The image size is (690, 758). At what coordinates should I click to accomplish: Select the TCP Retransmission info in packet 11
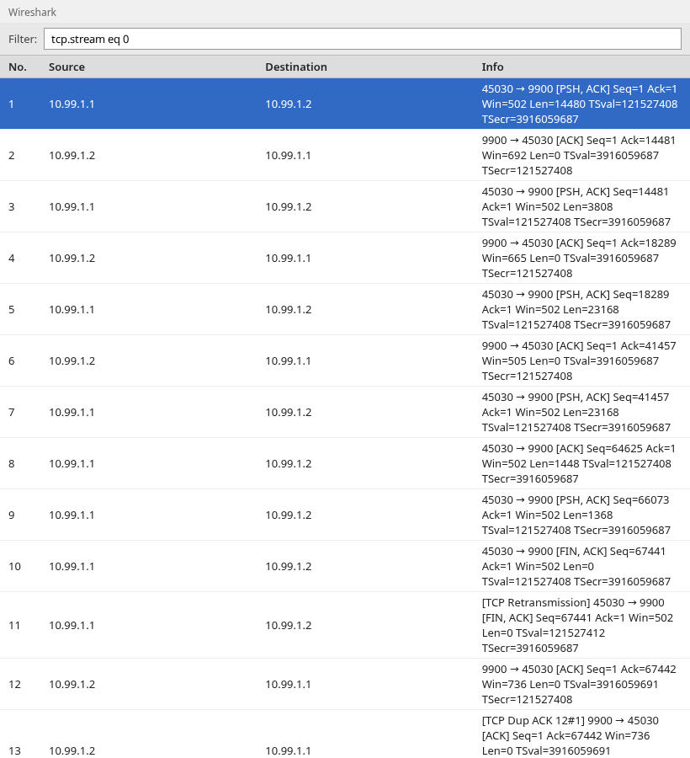click(577, 625)
